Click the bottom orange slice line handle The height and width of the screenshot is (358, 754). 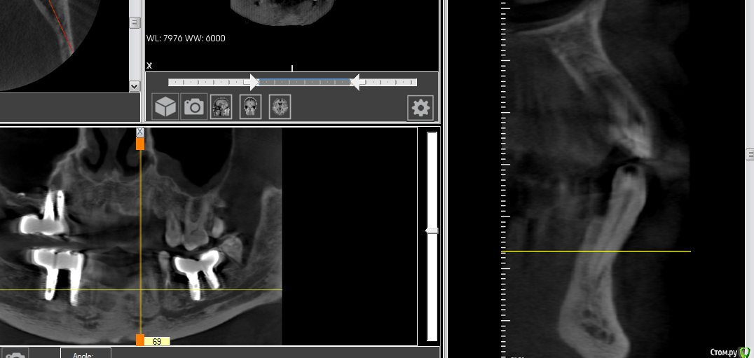point(140,340)
